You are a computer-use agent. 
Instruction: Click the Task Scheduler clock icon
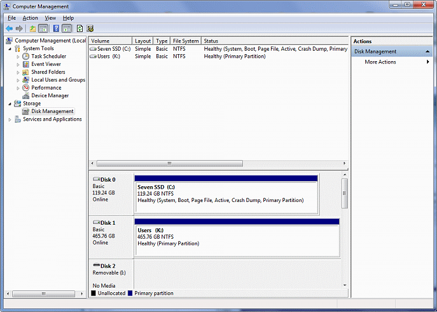coord(26,56)
